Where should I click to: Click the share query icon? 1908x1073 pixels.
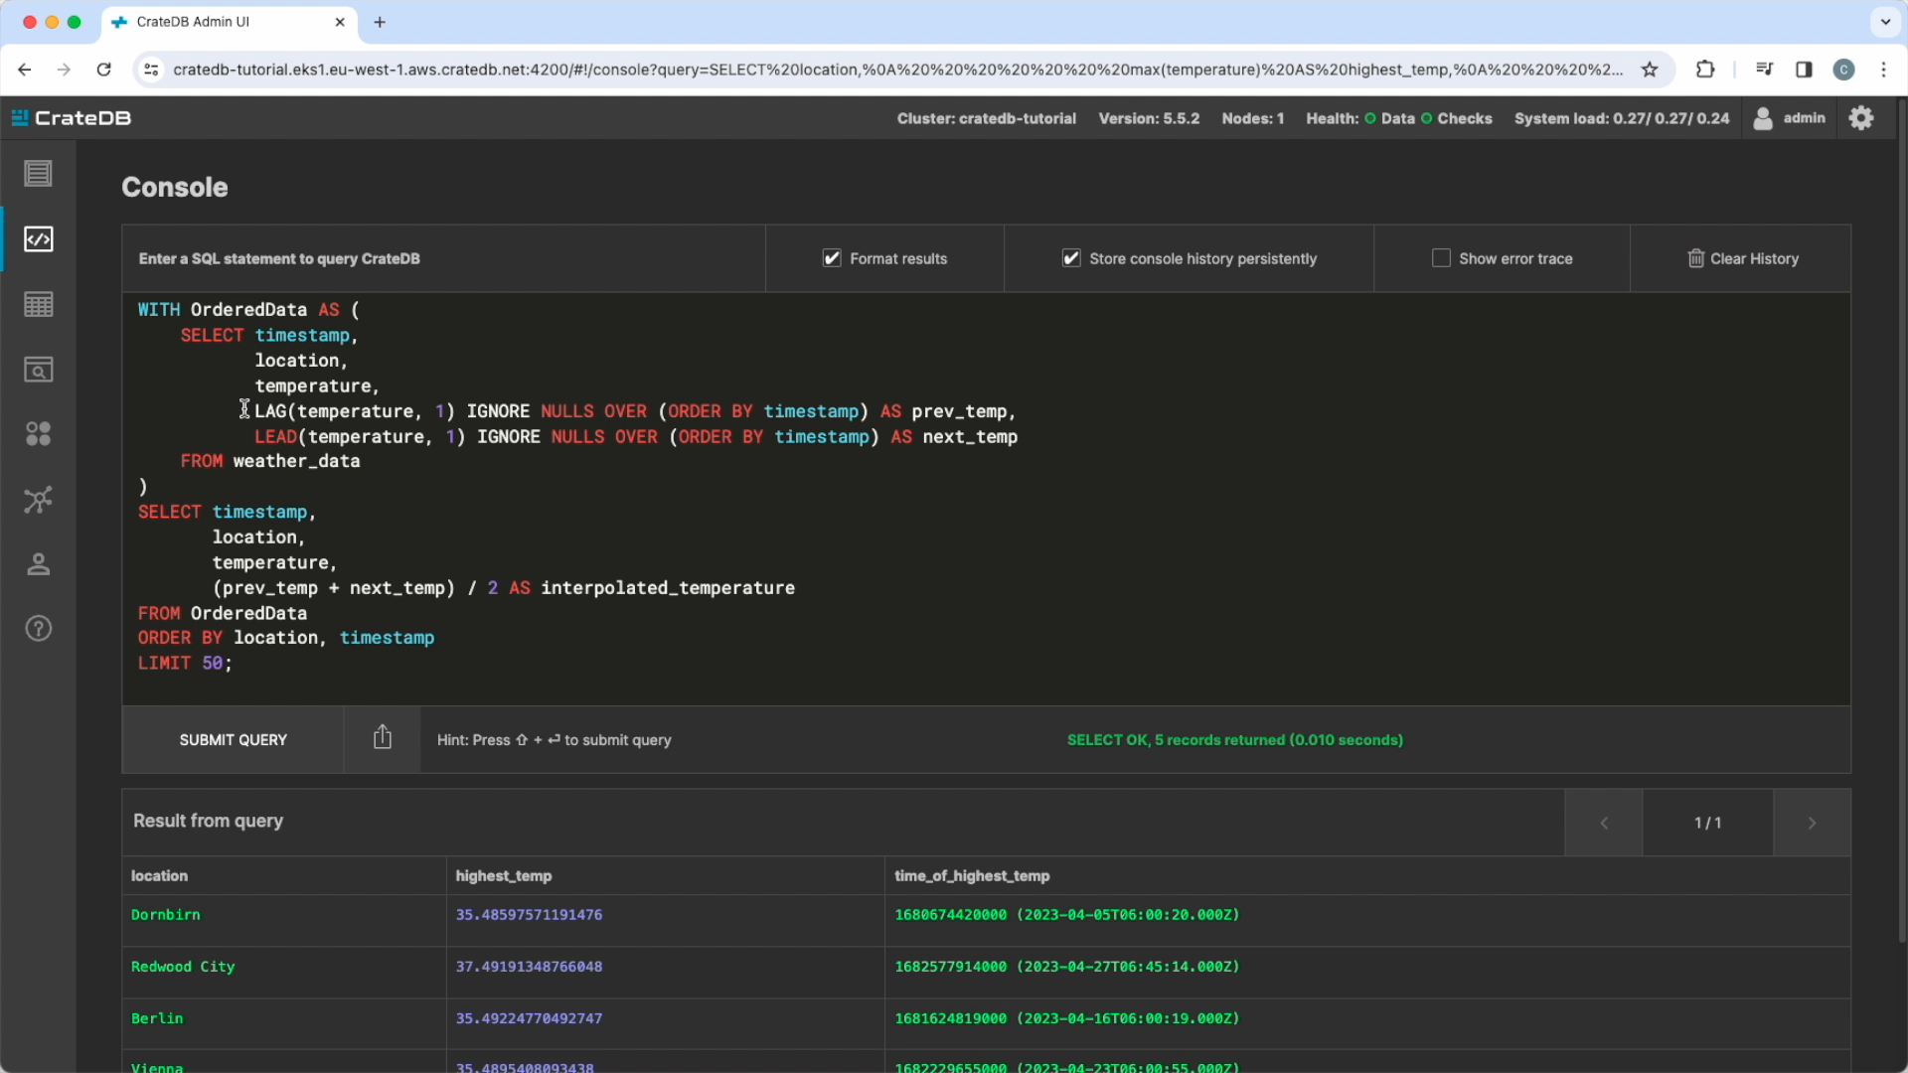(383, 738)
